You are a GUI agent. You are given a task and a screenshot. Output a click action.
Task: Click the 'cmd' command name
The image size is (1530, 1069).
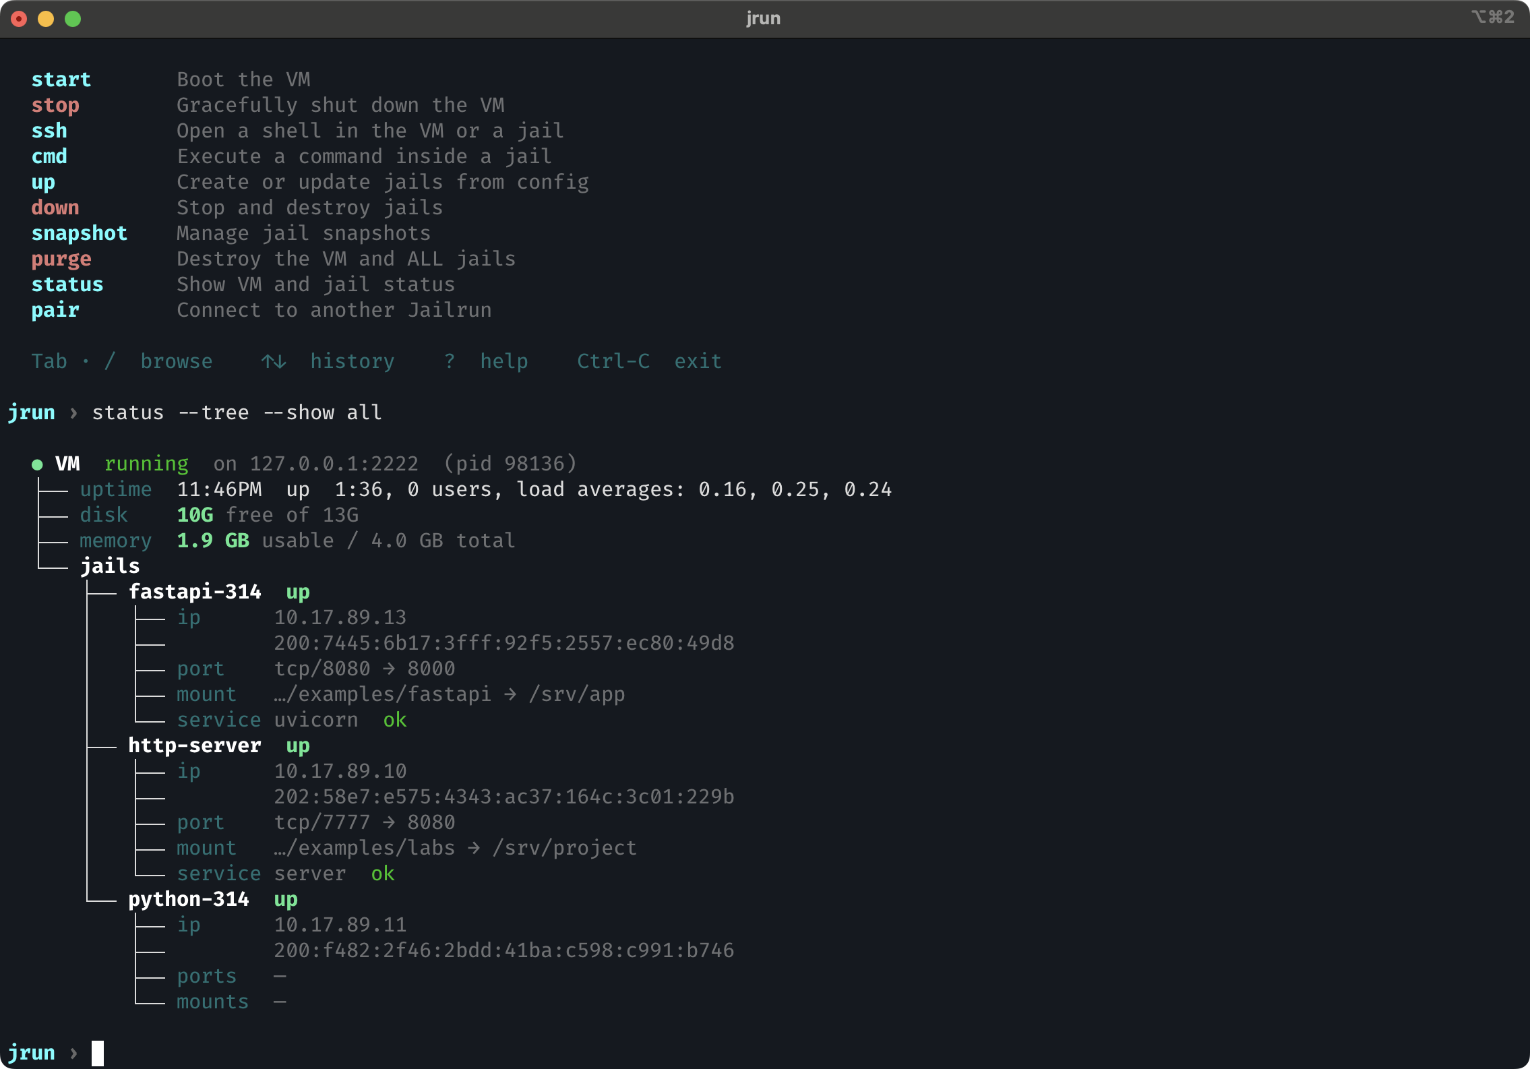[49, 156]
